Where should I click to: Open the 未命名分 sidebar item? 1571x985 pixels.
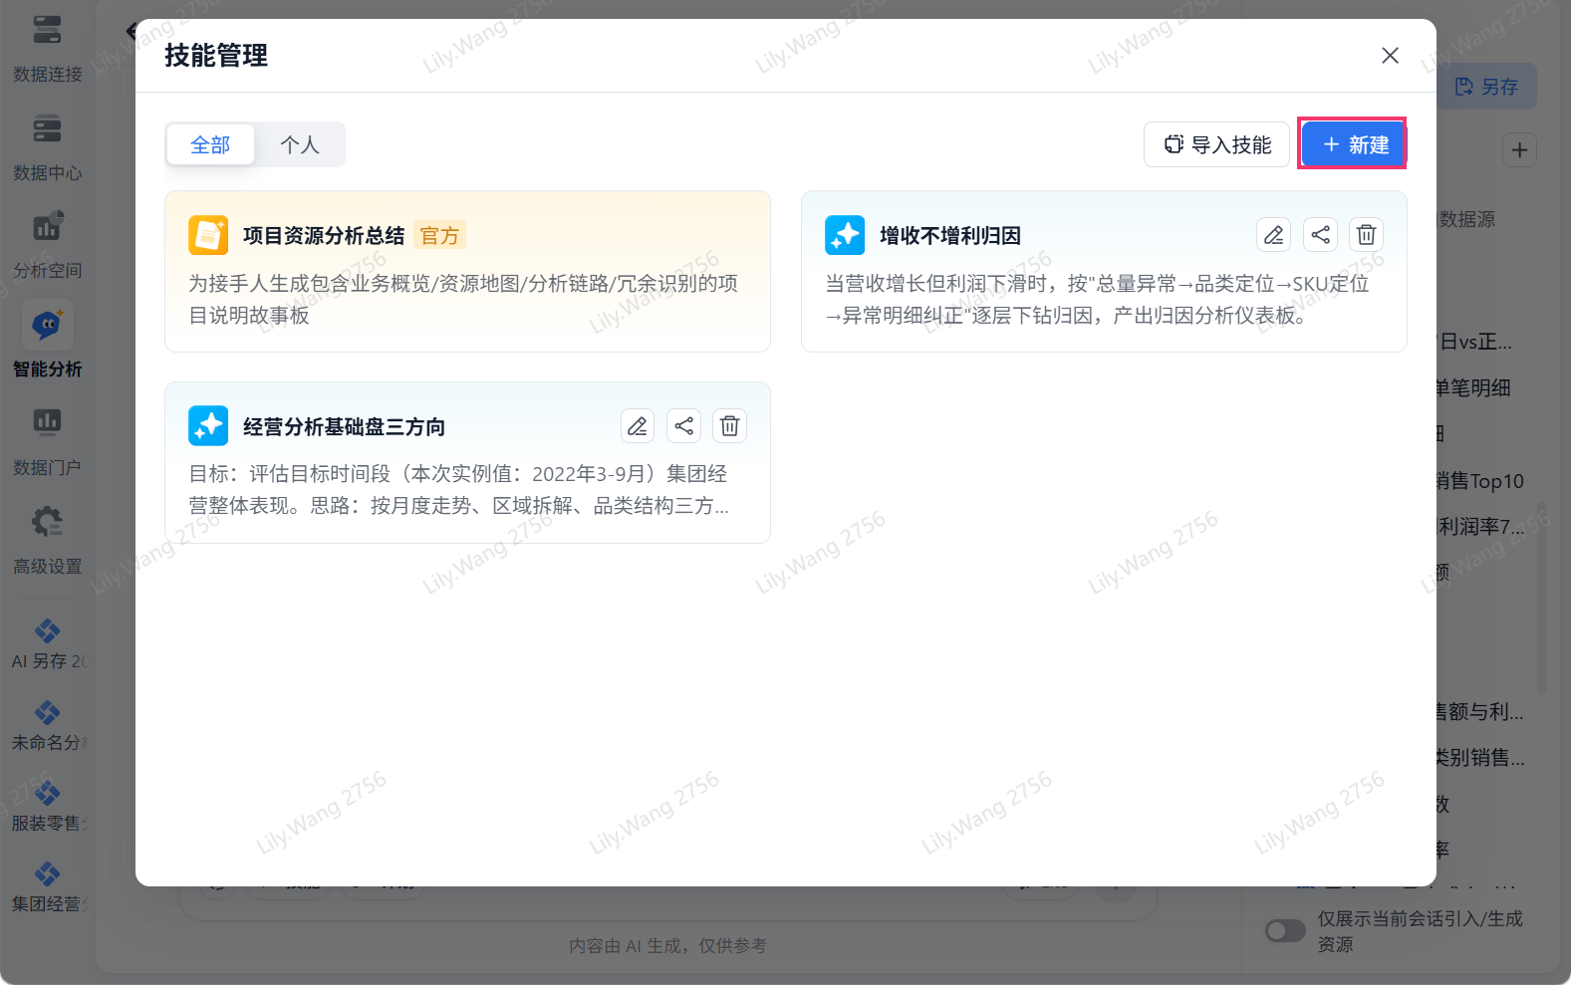(x=47, y=727)
